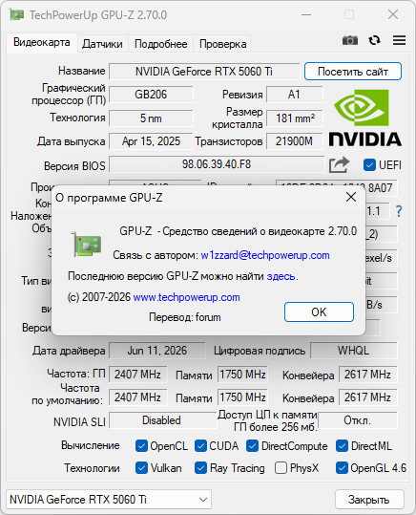Confirm the About dialog with OK
Image resolution: width=416 pixels, height=515 pixels.
(319, 312)
